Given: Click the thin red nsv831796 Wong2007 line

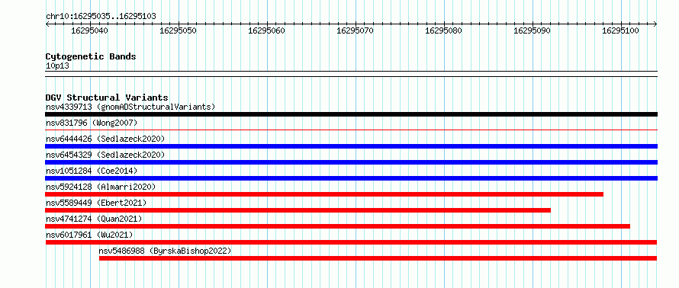Looking at the screenshot, I should (351, 130).
